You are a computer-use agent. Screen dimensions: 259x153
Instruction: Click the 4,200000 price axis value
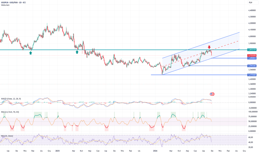point(252,23)
